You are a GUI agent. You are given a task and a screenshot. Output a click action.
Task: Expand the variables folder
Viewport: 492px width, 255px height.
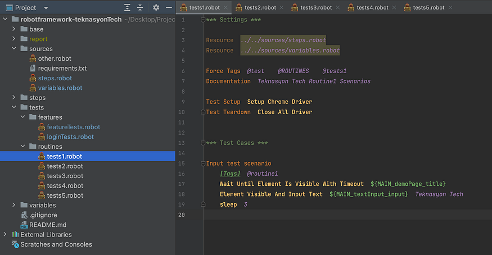(x=14, y=205)
